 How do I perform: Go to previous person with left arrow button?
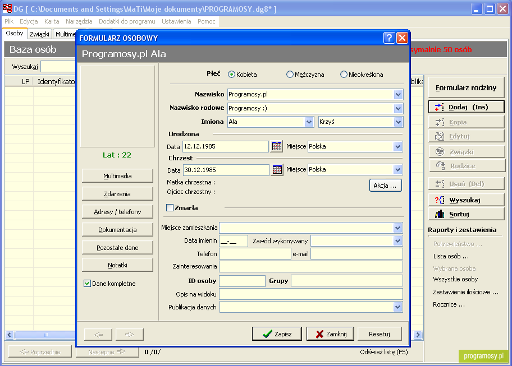point(98,335)
